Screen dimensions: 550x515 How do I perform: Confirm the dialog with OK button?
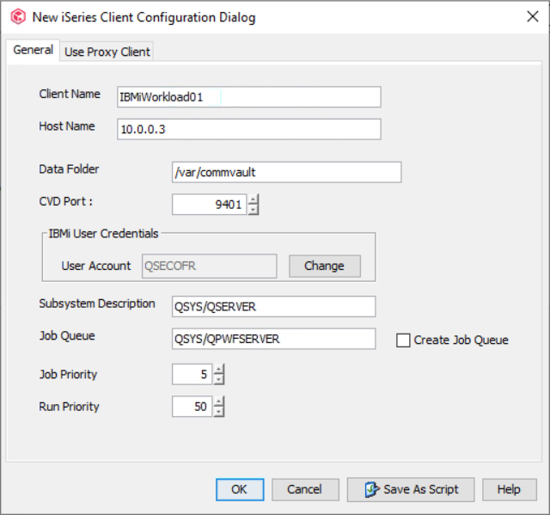240,489
